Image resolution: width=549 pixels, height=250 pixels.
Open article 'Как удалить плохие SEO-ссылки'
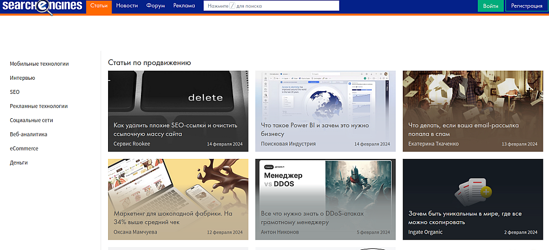coord(175,130)
